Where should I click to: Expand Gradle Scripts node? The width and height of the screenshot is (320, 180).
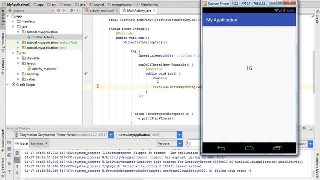[x=8, y=84]
